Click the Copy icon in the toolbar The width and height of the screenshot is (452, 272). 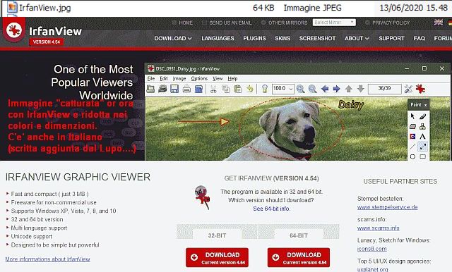click(x=225, y=89)
